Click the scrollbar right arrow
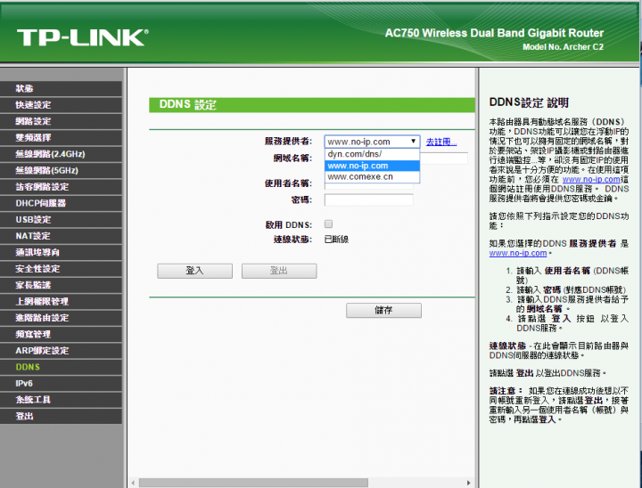This screenshot has width=642, height=488. (x=469, y=483)
